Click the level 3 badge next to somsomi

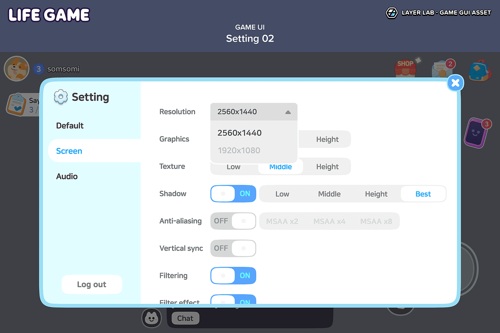pos(38,69)
